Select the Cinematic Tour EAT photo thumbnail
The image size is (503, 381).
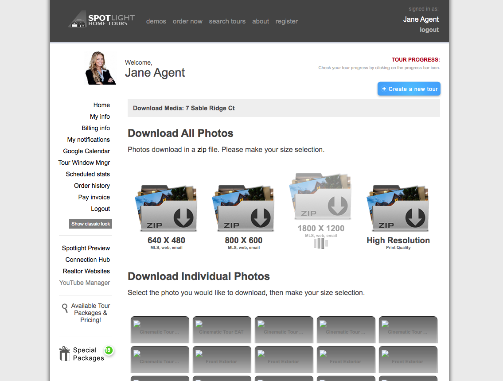click(x=222, y=330)
